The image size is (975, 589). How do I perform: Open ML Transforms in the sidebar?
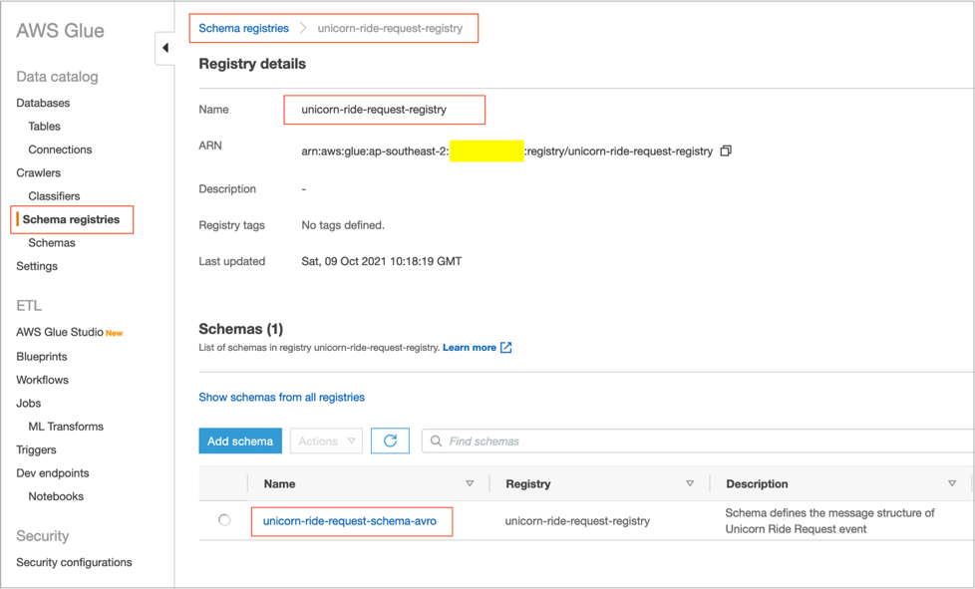pos(66,427)
